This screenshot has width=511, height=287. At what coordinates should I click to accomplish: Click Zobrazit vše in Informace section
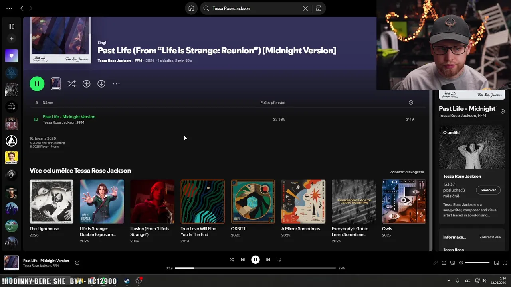[490, 237]
